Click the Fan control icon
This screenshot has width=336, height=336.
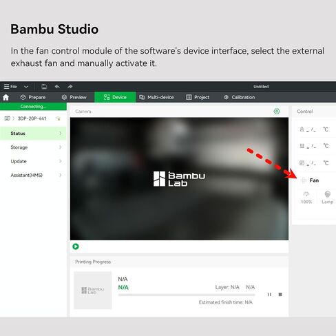coord(304,180)
